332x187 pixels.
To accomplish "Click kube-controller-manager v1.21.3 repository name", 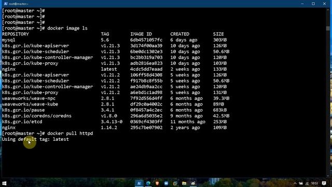I will (x=47, y=58).
